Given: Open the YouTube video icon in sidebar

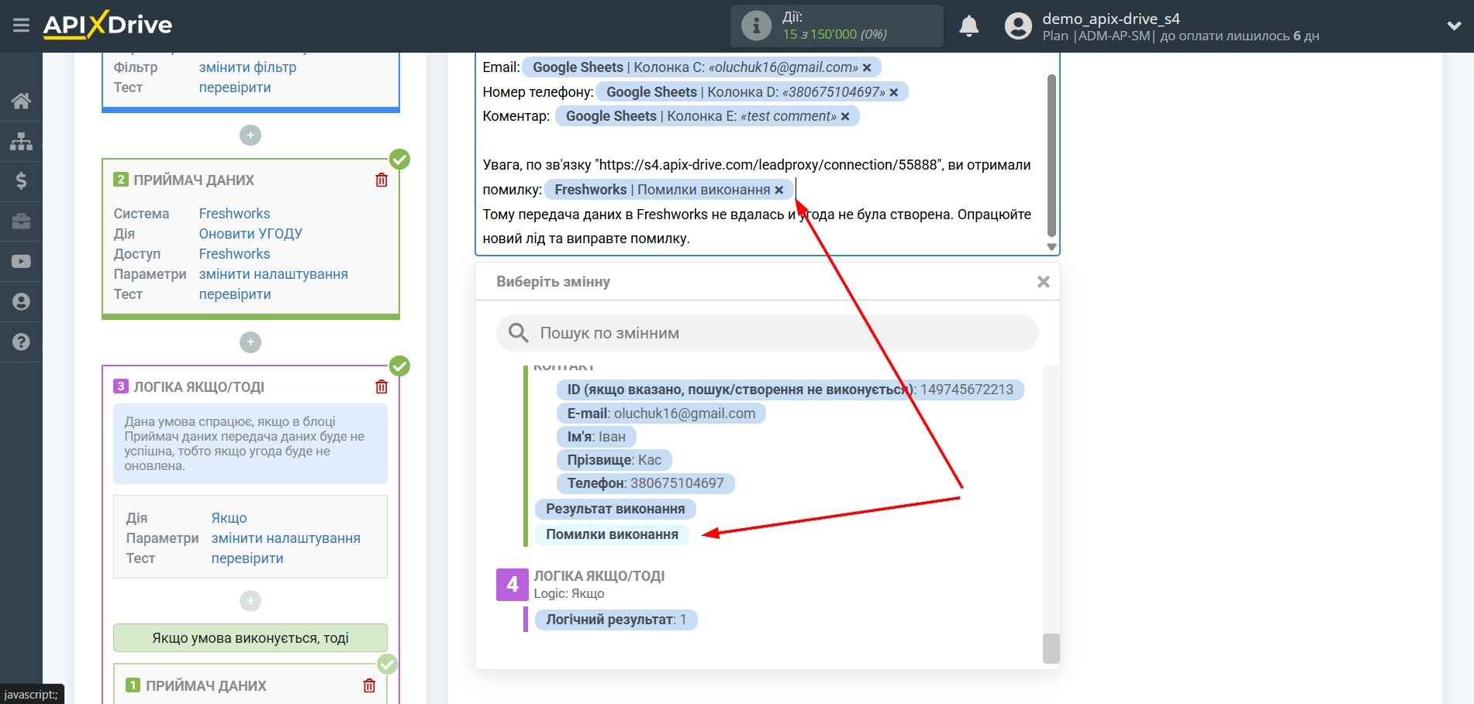Looking at the screenshot, I should pyautogui.click(x=21, y=262).
